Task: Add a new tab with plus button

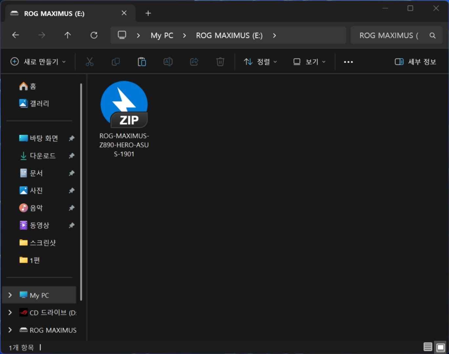Action: click(x=148, y=13)
